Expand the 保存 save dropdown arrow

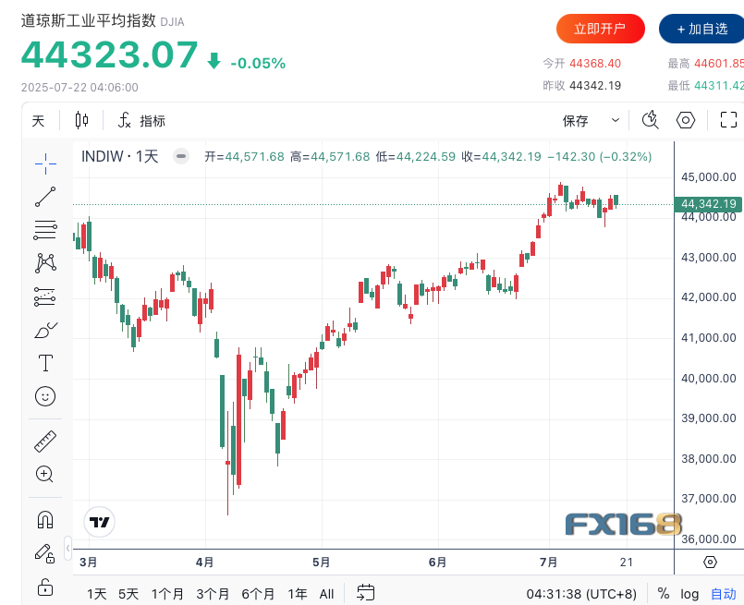616,120
